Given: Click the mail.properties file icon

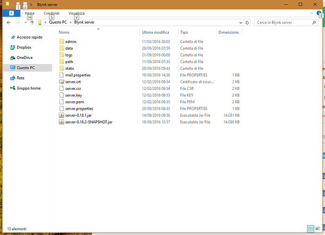Looking at the screenshot, I should click(x=61, y=75).
